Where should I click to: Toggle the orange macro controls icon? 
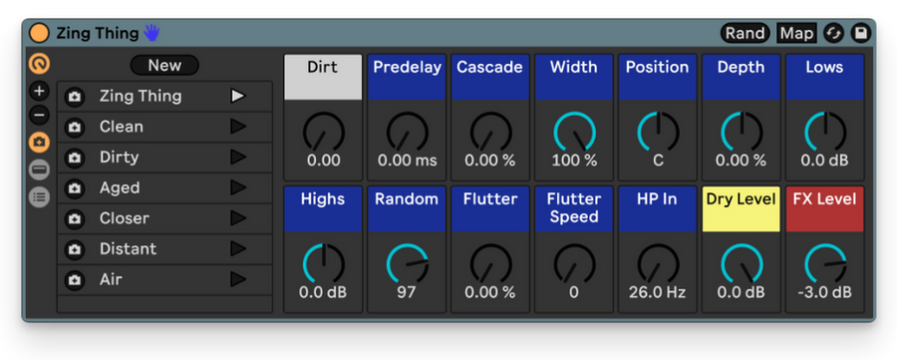pos(40,64)
